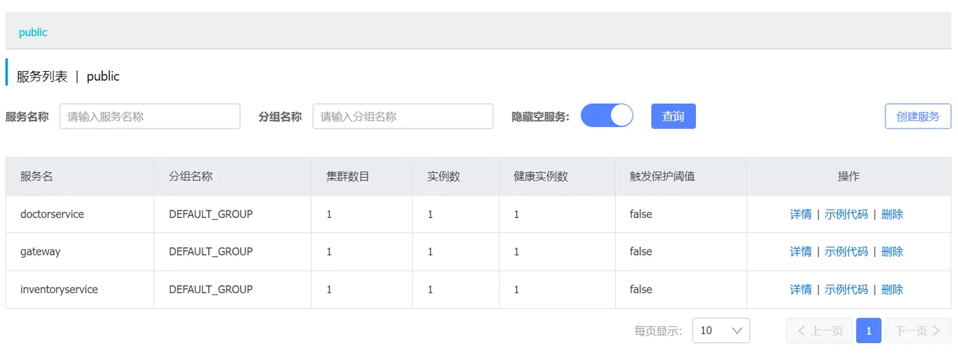The height and width of the screenshot is (354, 958).
Task: Click the 服务名 column header
Action: (37, 176)
